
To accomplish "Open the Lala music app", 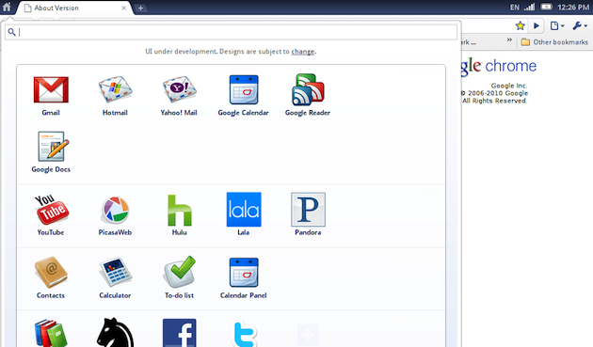I will pyautogui.click(x=244, y=210).
